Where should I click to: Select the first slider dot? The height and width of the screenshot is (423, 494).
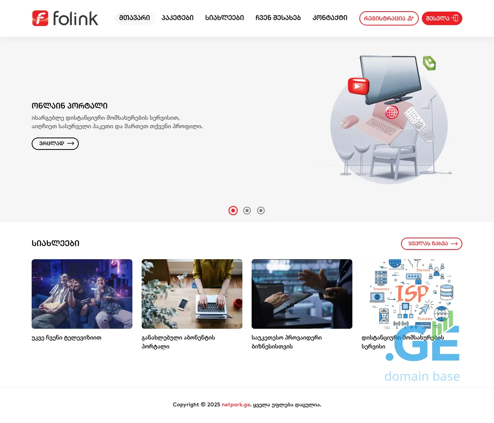point(233,211)
